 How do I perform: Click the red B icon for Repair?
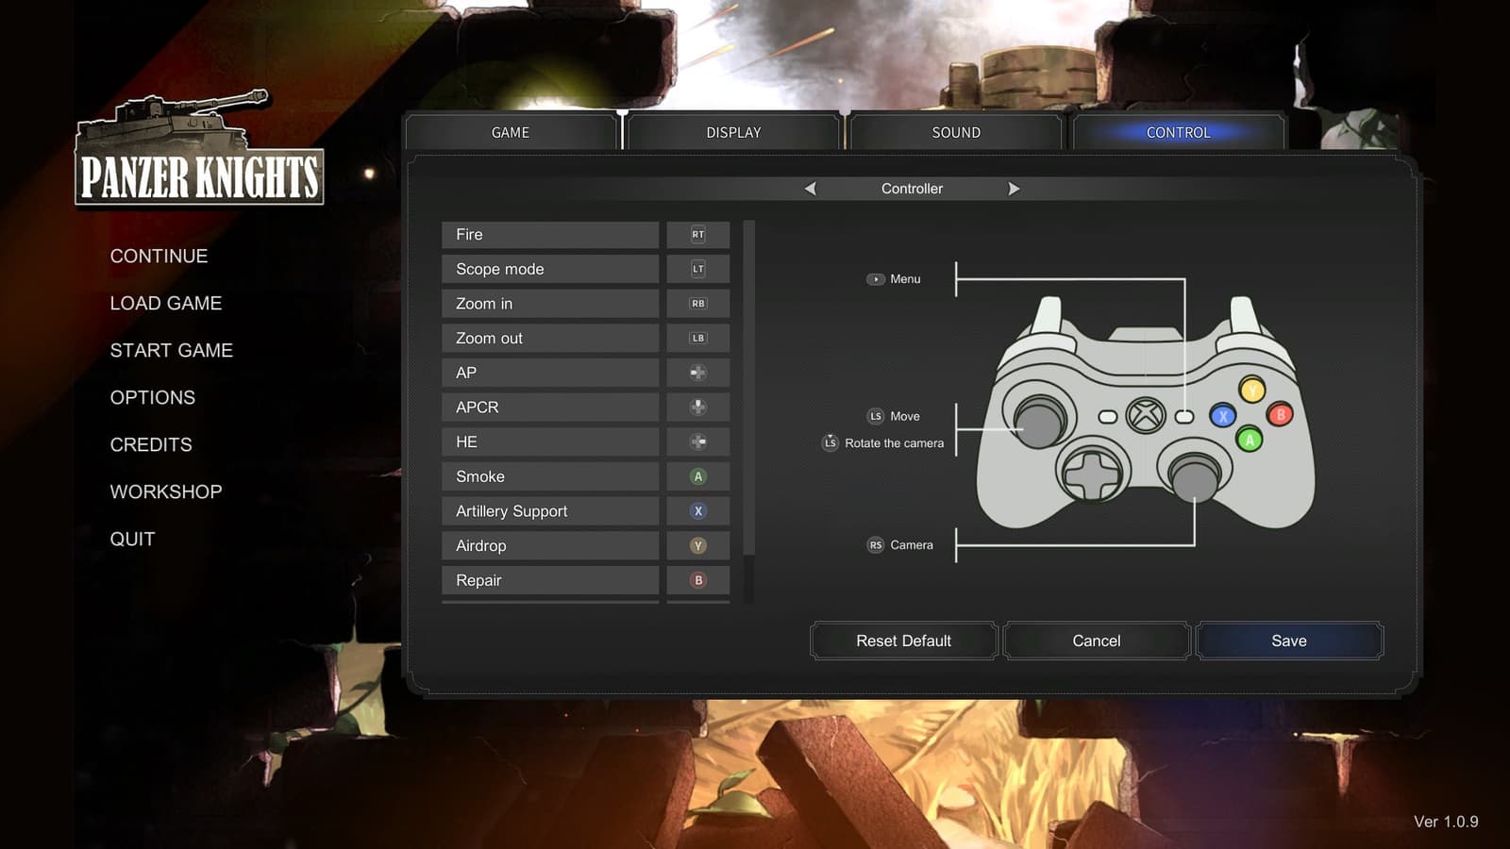(x=697, y=580)
